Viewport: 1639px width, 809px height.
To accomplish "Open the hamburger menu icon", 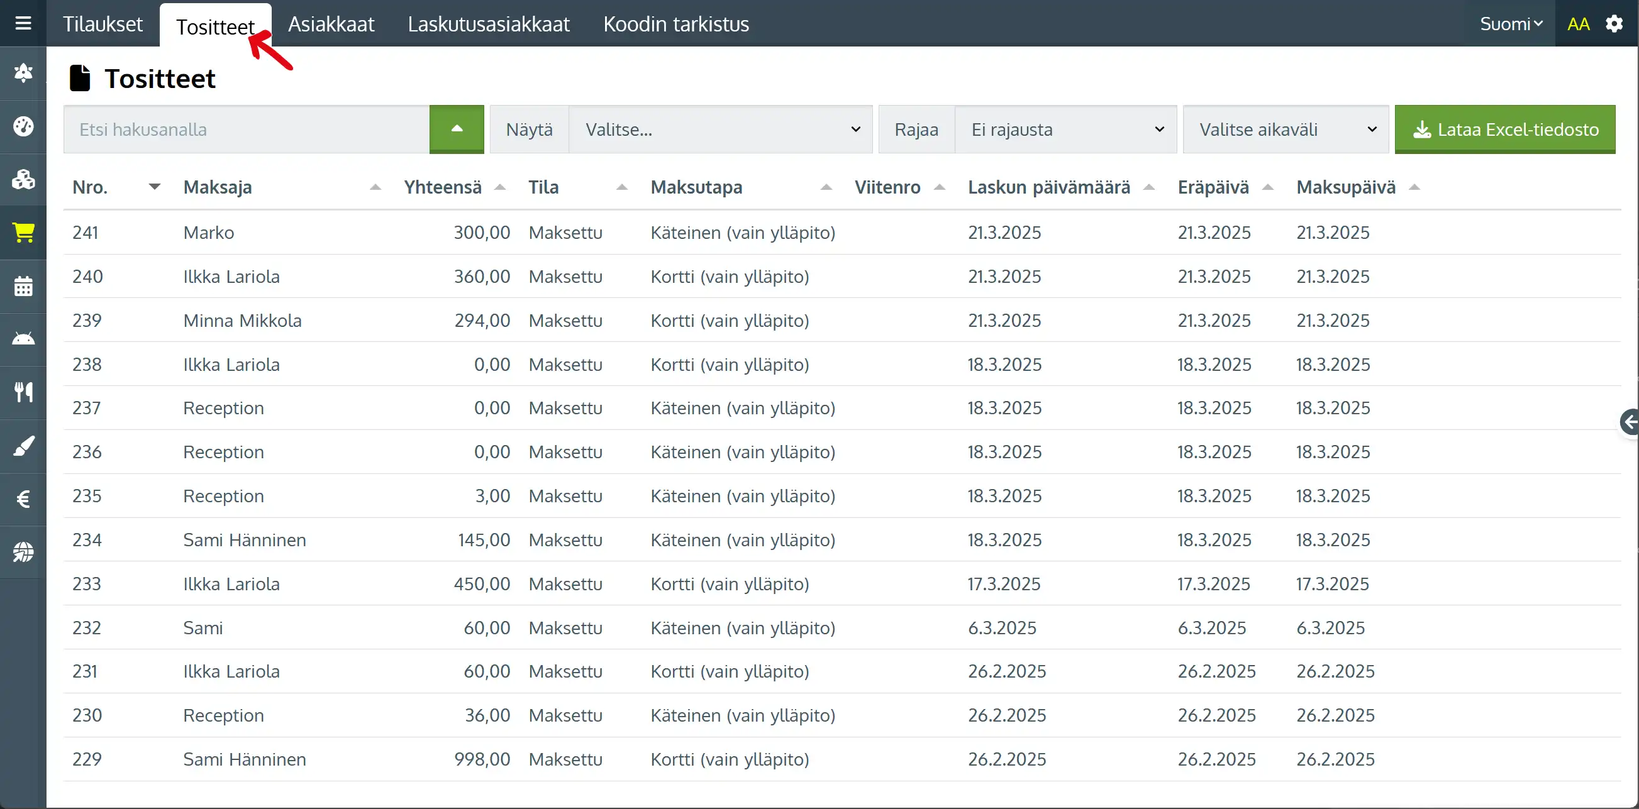I will point(23,23).
